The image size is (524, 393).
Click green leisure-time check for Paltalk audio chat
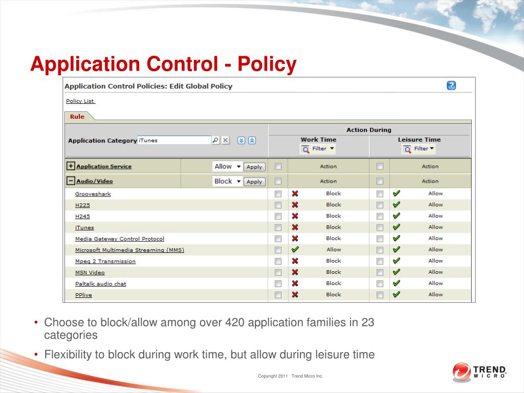(397, 283)
